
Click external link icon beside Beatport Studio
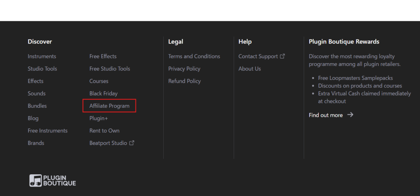click(132, 143)
